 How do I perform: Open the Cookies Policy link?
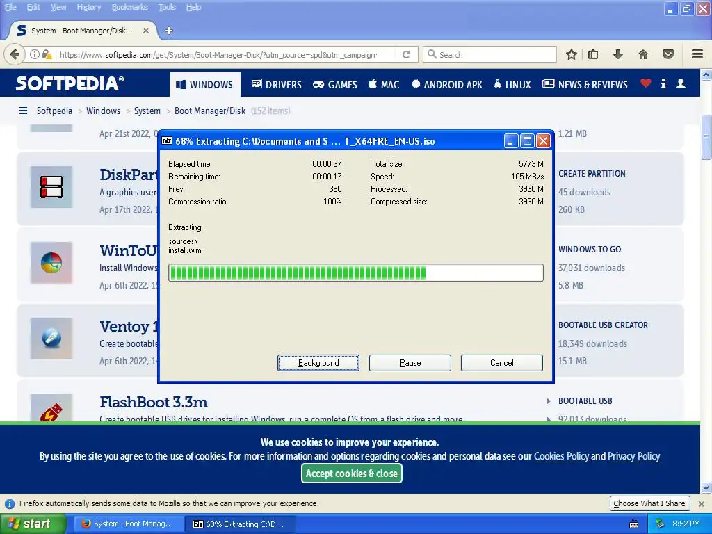click(x=561, y=456)
